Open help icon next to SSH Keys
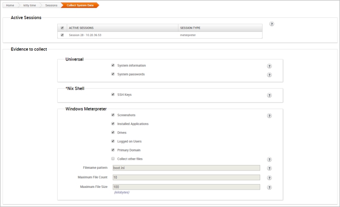The width and height of the screenshot is (340, 207). 269,95
